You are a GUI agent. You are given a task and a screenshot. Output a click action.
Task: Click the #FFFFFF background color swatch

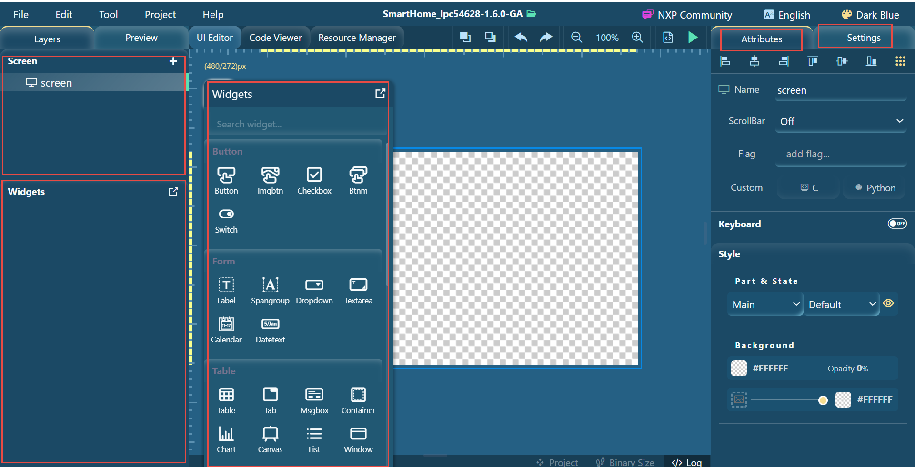738,368
